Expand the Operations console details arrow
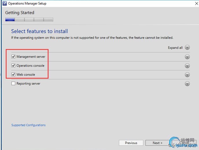This screenshot has height=150, width=199. click(187, 66)
